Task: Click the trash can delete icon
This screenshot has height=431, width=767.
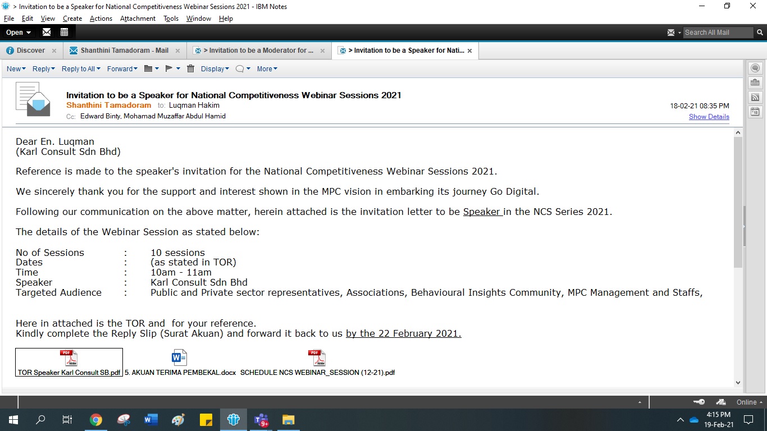Action: tap(190, 68)
